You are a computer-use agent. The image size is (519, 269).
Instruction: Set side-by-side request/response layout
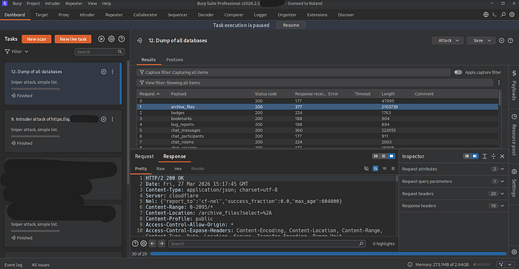376,156
